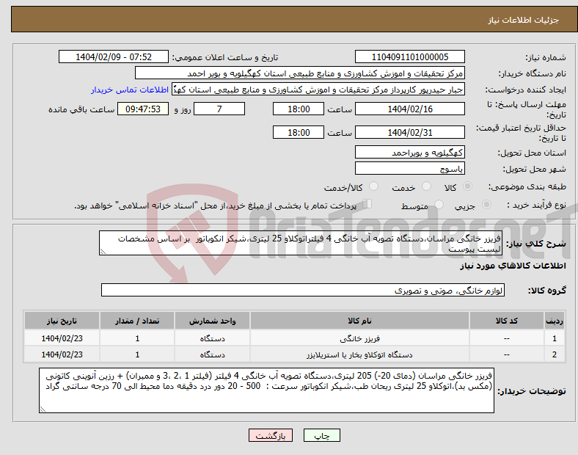
Task: Click the price validity time field 18:00
Action: [x=299, y=132]
